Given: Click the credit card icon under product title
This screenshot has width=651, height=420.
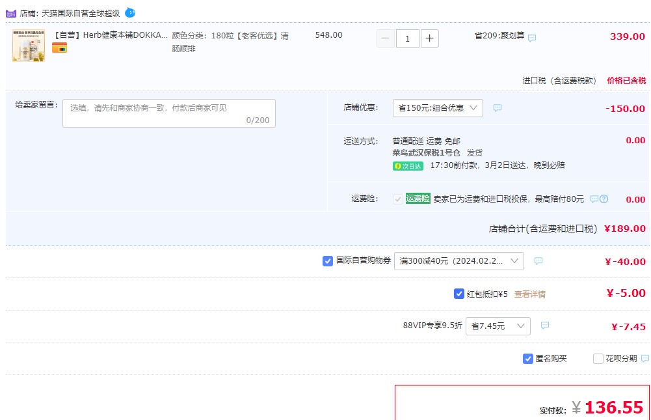Looking at the screenshot, I should (x=59, y=48).
